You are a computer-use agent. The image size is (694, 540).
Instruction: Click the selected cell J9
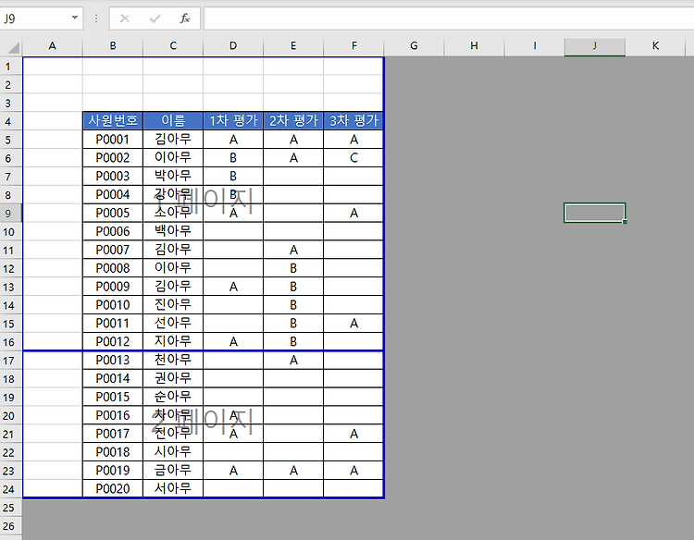594,213
